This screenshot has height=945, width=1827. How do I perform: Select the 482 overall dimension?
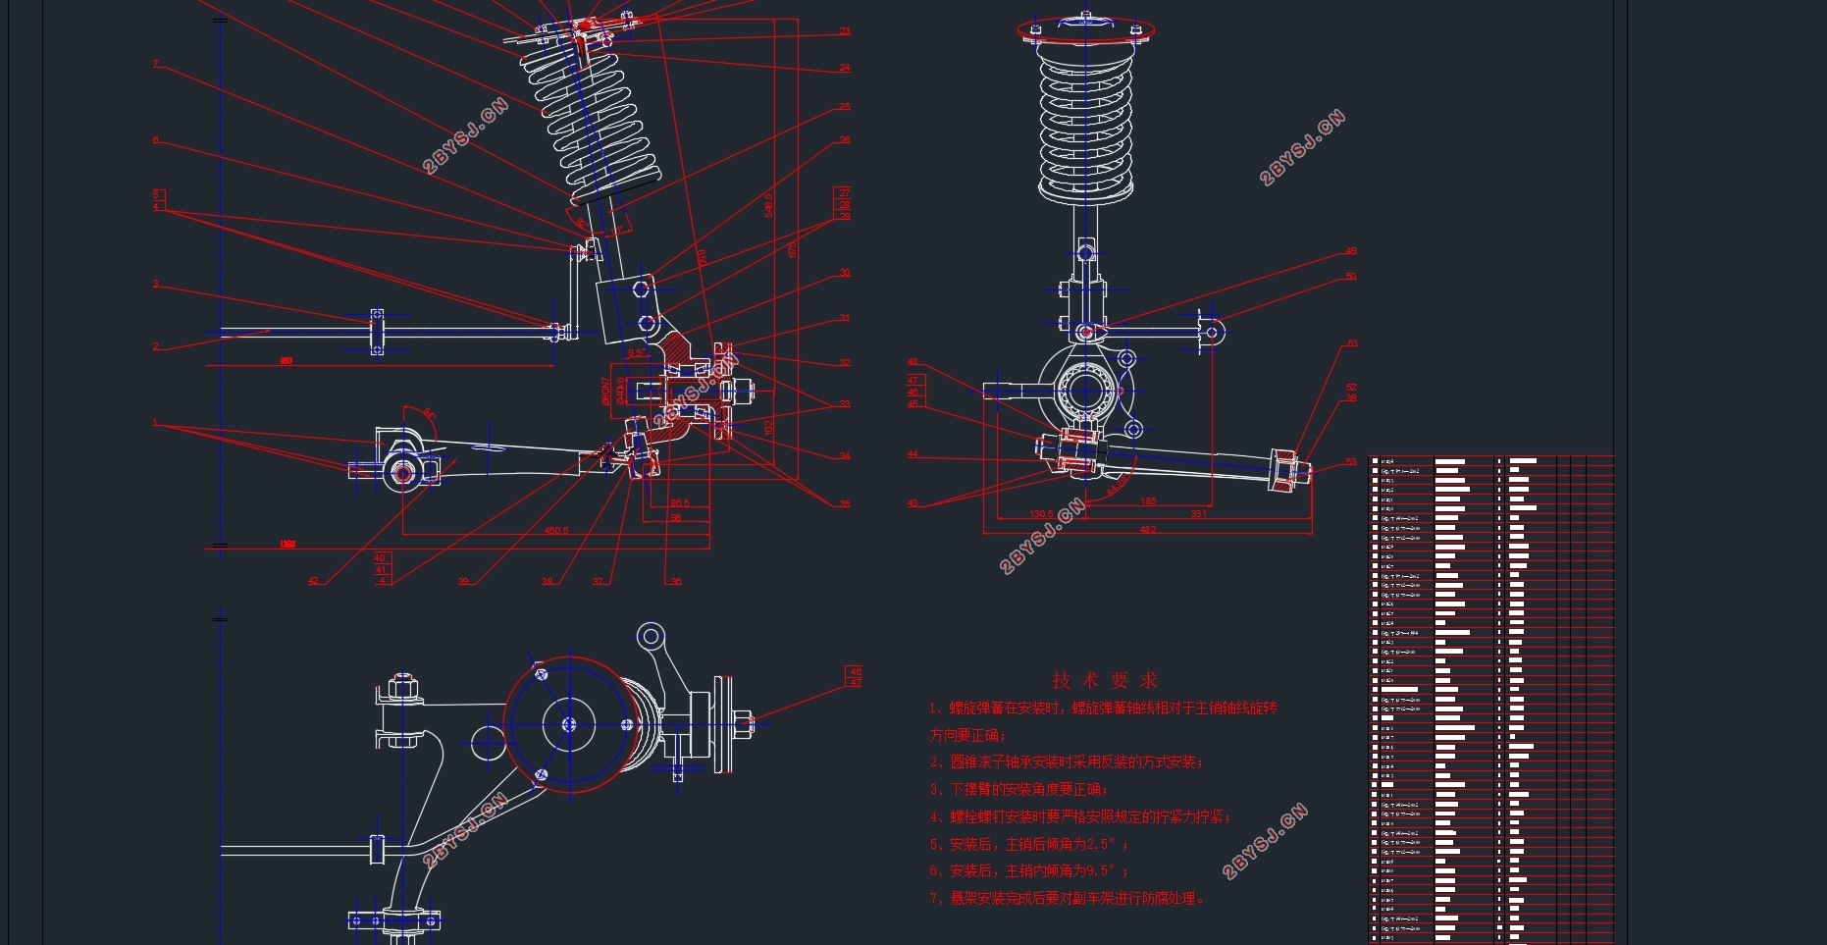(x=1148, y=530)
